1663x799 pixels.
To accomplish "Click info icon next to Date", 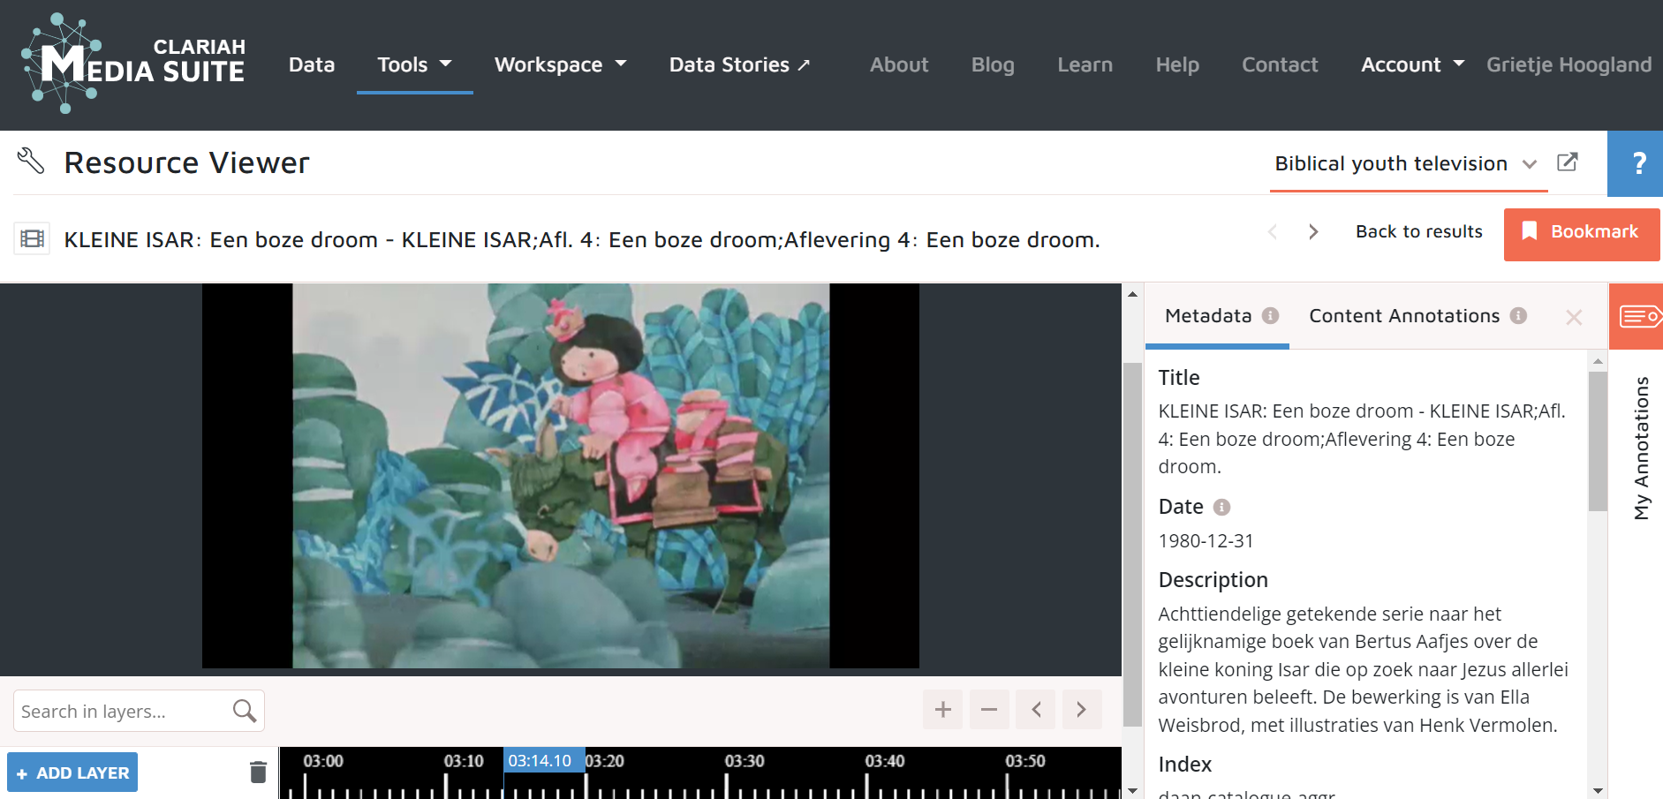I will (1221, 508).
